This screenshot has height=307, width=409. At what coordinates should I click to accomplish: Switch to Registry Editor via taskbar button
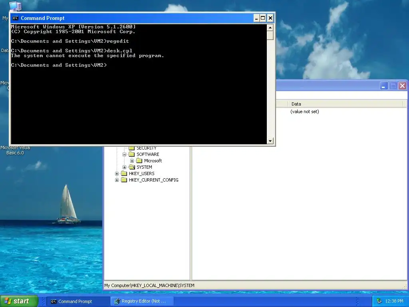(142, 301)
